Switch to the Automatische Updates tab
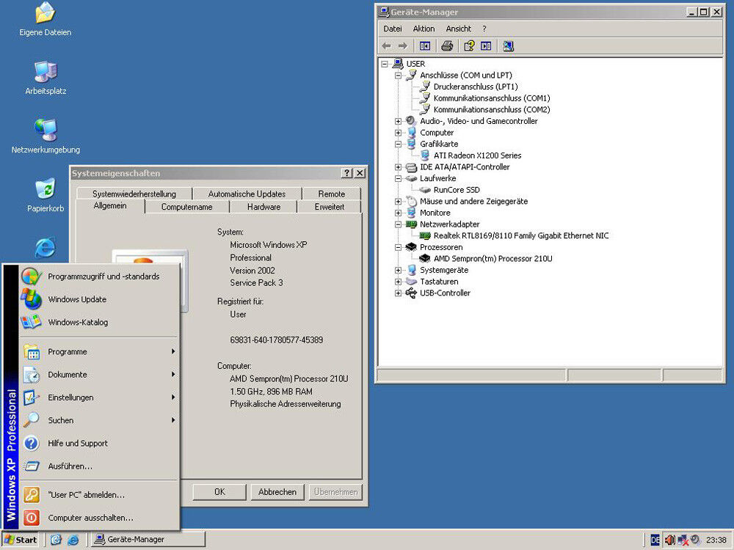This screenshot has width=734, height=550. point(247,194)
